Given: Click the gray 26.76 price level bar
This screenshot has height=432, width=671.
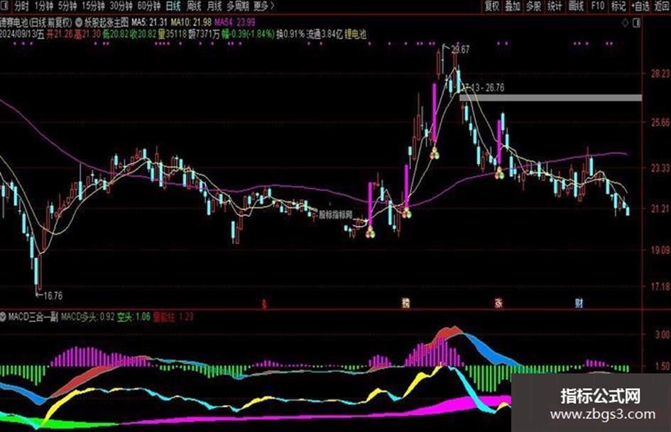Looking at the screenshot, I should pyautogui.click(x=551, y=98).
